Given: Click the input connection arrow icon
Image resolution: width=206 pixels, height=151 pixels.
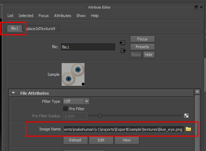Looking at the screenshot, I should (123, 43).
